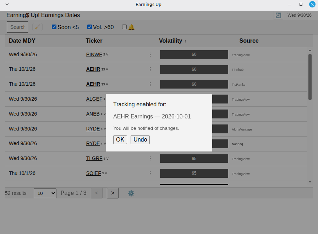Click the TLGRF volatility bar showing 65
318x234 pixels.
point(194,159)
